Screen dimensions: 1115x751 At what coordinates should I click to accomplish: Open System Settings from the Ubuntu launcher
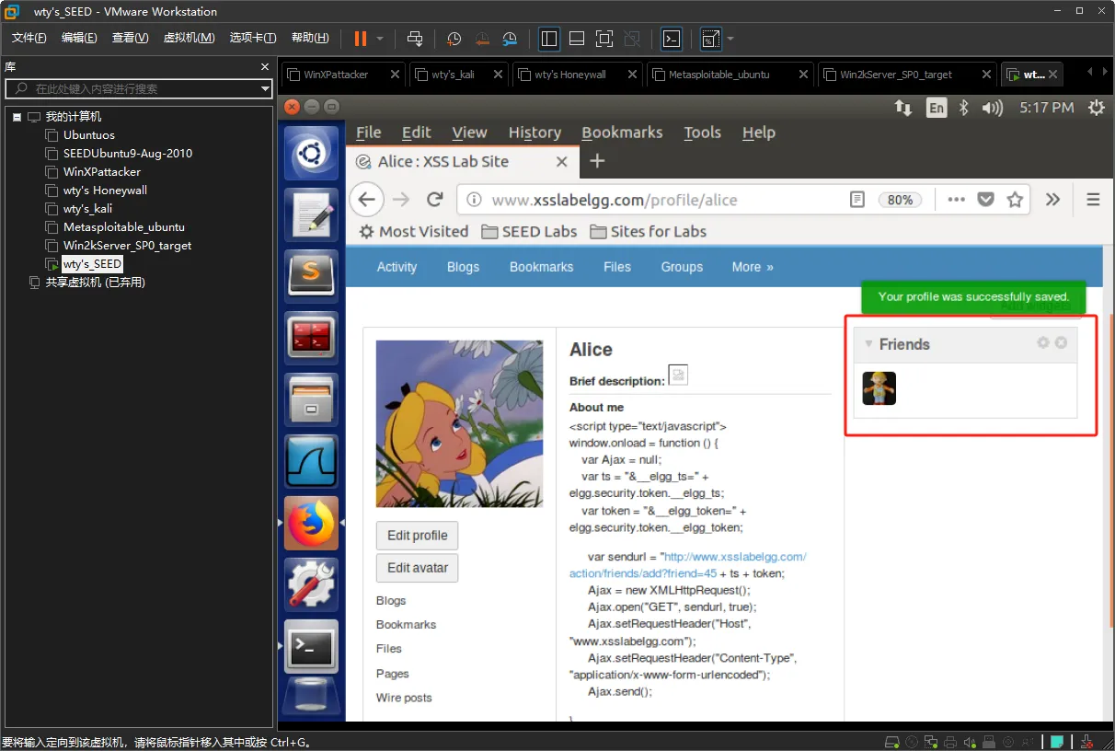tap(312, 583)
